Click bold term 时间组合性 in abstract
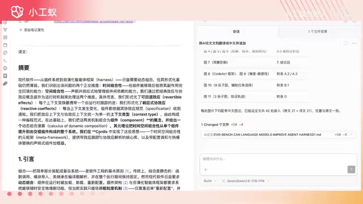363x204 pixels. pyautogui.click(x=112, y=86)
